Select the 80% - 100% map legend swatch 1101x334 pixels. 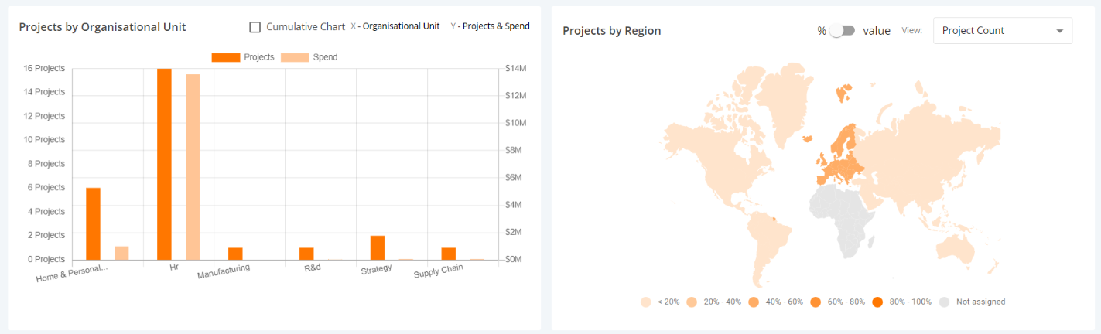click(877, 302)
